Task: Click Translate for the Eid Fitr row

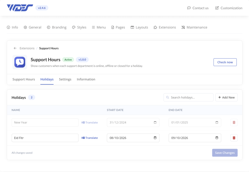Action: click(90, 138)
